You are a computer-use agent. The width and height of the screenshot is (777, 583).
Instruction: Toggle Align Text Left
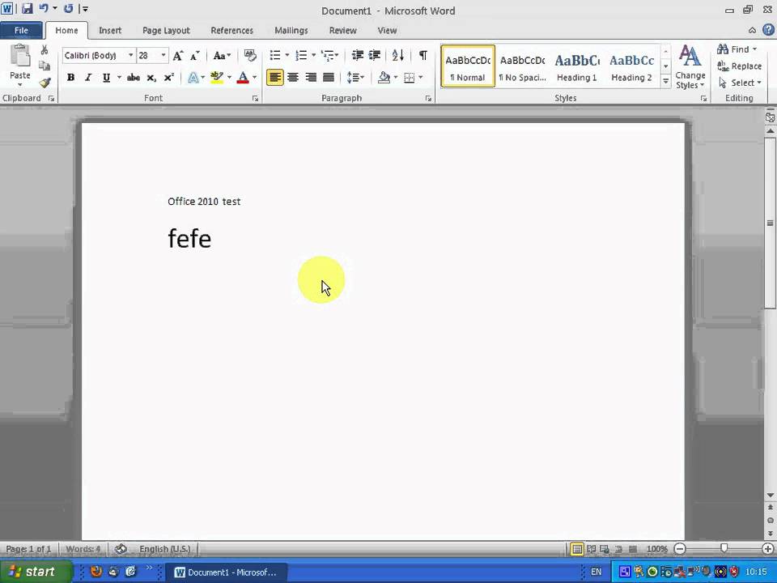click(x=275, y=78)
